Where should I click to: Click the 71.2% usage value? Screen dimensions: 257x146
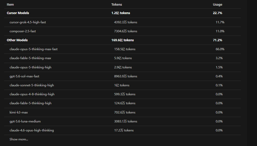(x=217, y=40)
